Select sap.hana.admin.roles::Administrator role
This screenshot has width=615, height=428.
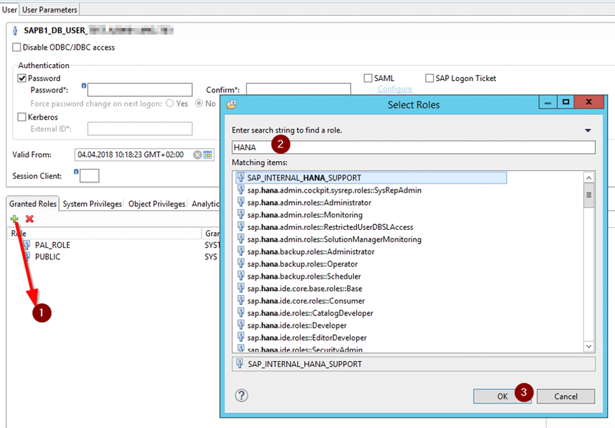[309, 203]
